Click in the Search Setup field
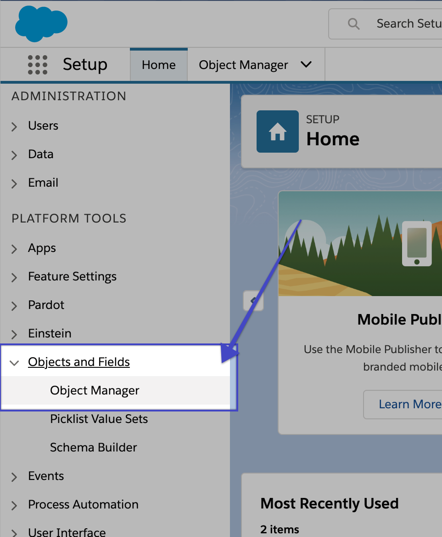 [x=385, y=24]
